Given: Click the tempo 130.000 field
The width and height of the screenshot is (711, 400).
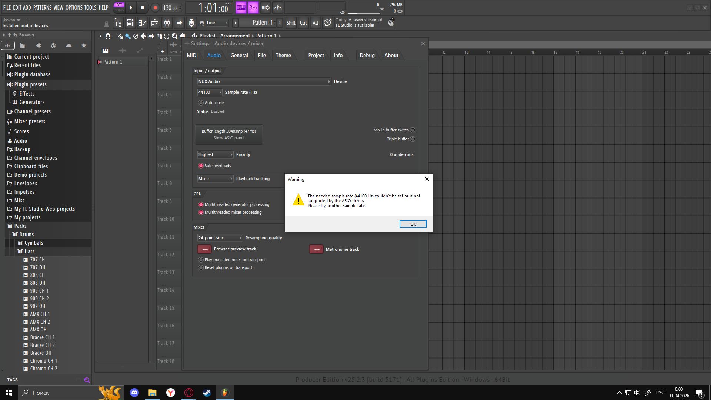Looking at the screenshot, I should pyautogui.click(x=171, y=8).
